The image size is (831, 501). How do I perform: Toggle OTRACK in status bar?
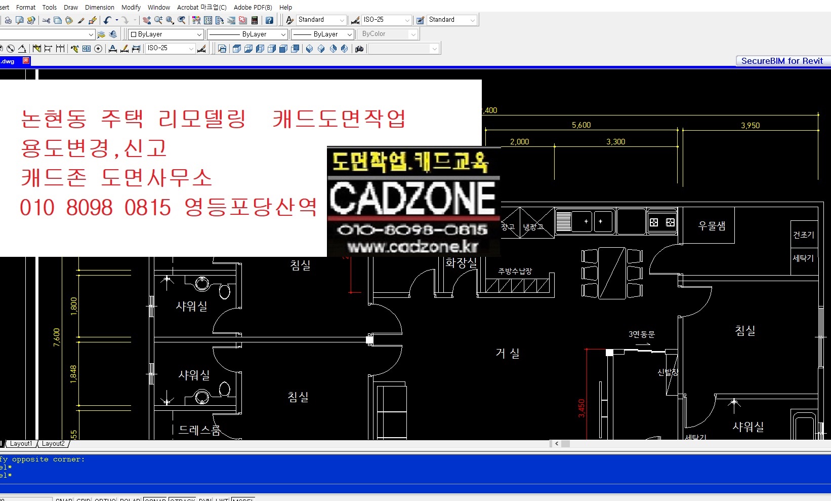pyautogui.click(x=182, y=499)
